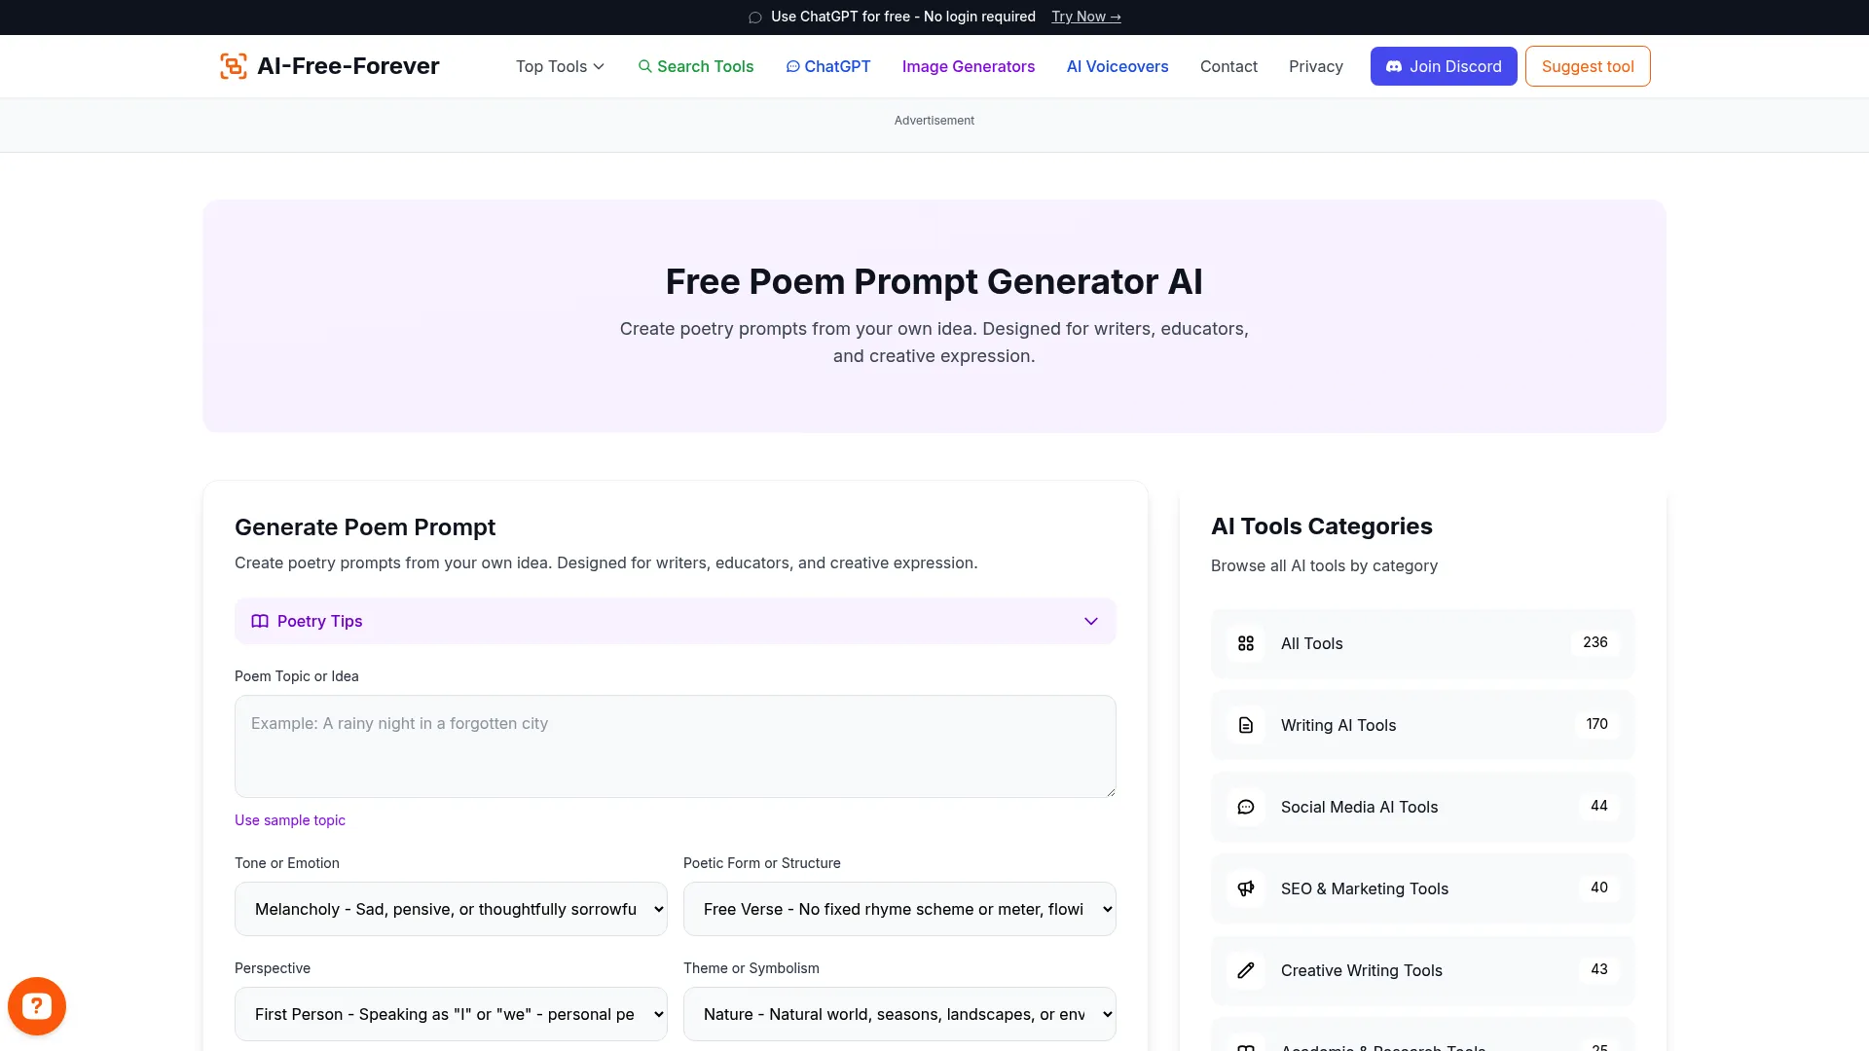
Task: Follow the Try Now link in the banner
Action: [x=1085, y=17]
